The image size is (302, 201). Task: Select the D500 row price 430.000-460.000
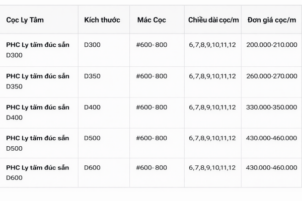(x=272, y=138)
